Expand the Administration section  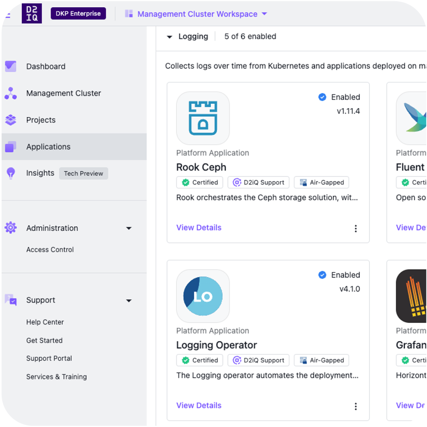129,228
